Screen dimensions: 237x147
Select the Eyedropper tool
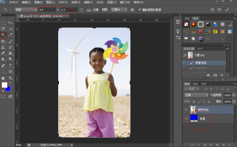pos(10,35)
